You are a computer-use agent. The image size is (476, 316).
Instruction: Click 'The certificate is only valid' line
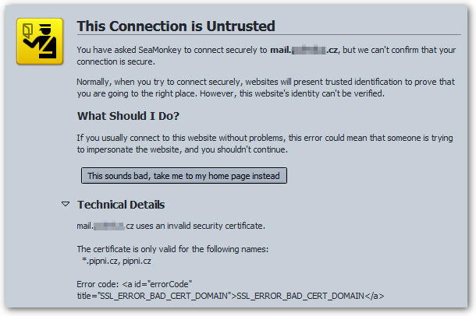(172, 249)
